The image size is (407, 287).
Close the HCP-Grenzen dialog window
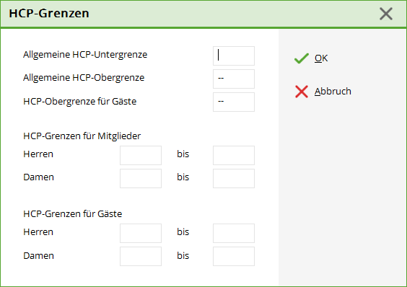click(386, 14)
